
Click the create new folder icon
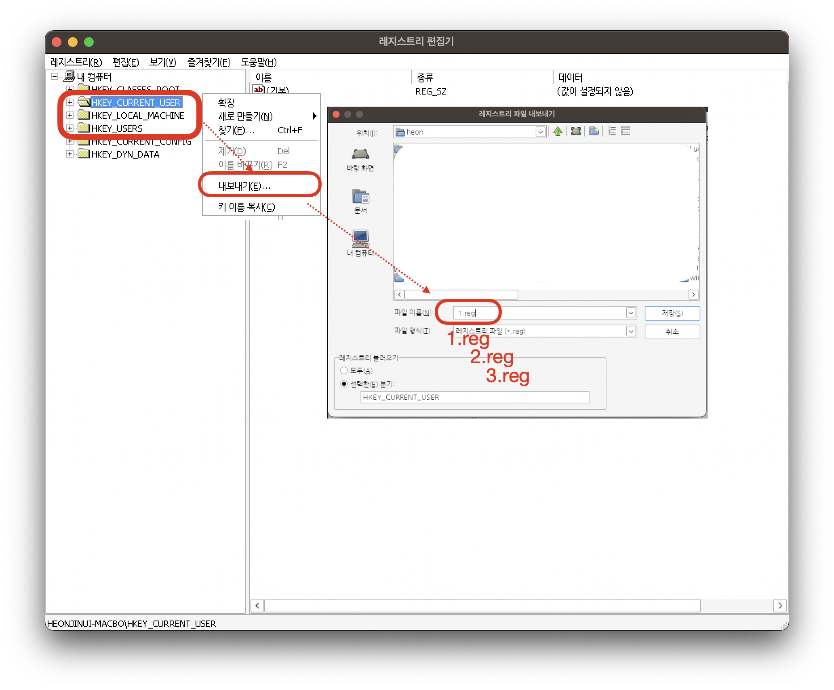(594, 131)
